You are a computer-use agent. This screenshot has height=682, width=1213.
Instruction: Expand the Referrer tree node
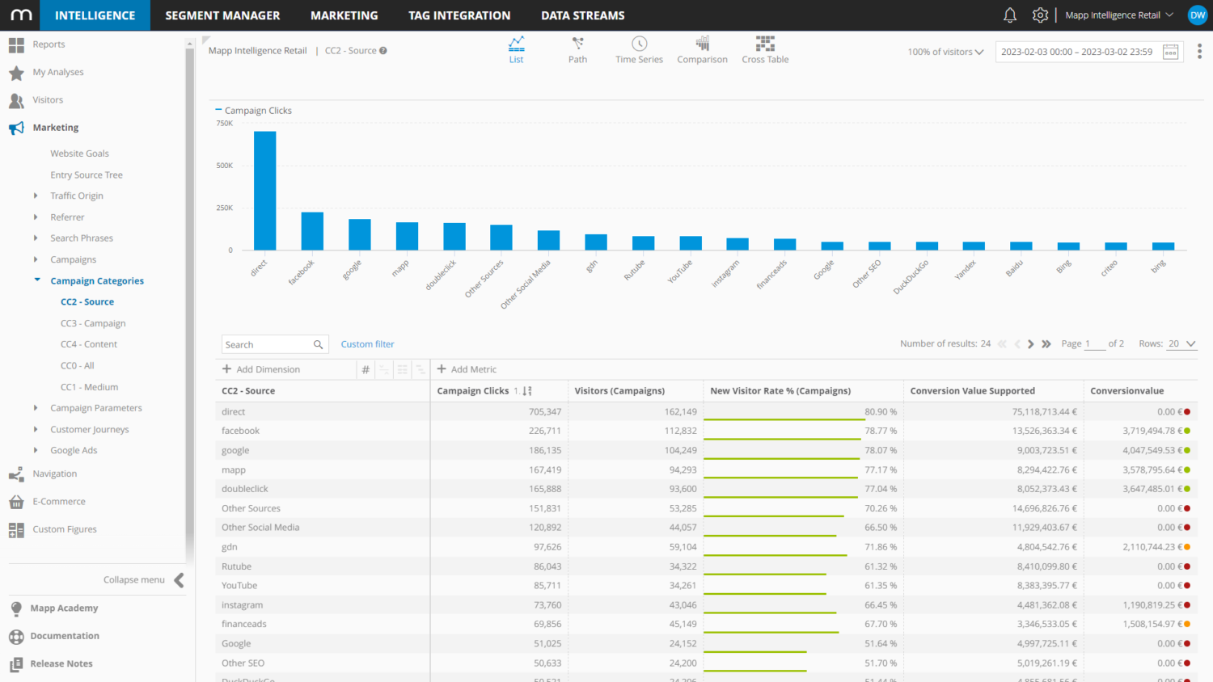point(36,217)
